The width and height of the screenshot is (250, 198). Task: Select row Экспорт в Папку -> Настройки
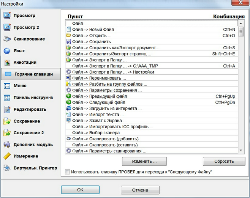click(152, 72)
